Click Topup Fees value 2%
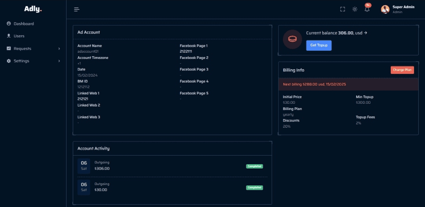425x207 pixels. pos(358,123)
